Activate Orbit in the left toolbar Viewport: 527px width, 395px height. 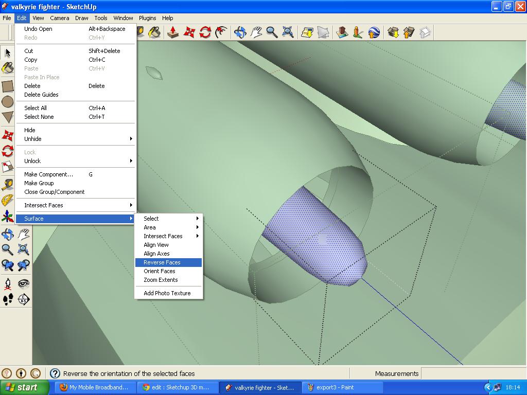pyautogui.click(x=7, y=234)
